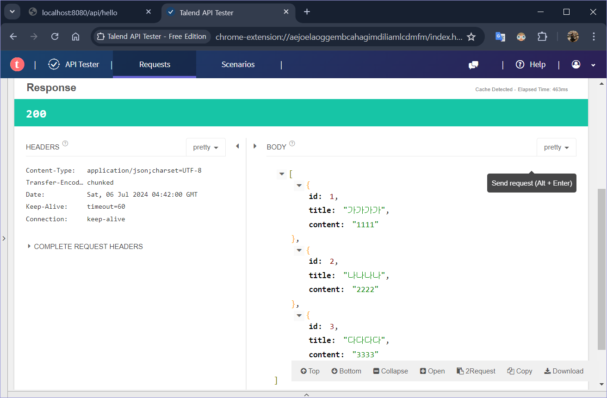This screenshot has height=398, width=607.
Task: Click the 200 status code banner
Action: point(301,113)
